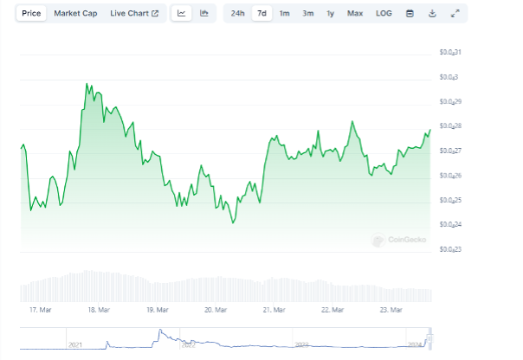Select the 7d time range

[x=261, y=14]
